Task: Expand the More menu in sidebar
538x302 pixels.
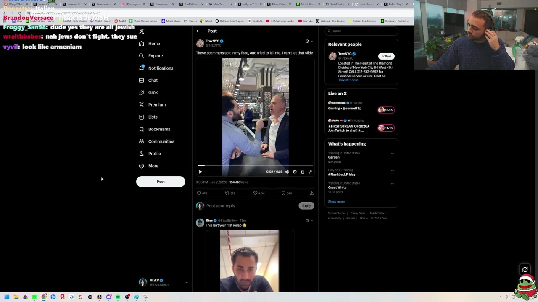Action: tap(148, 166)
